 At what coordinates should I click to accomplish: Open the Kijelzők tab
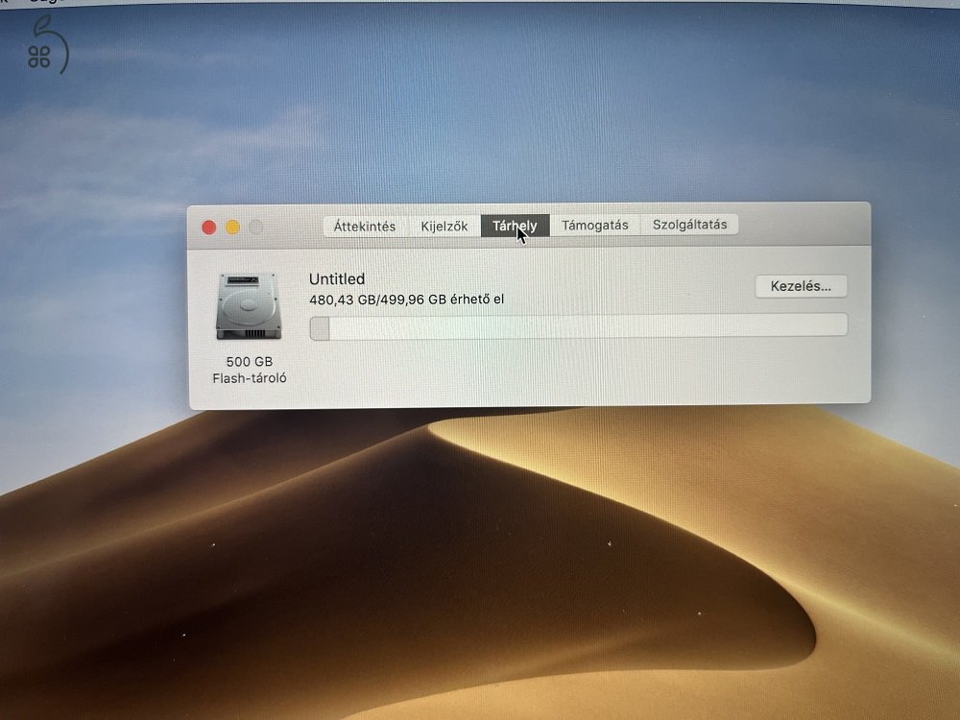[444, 226]
